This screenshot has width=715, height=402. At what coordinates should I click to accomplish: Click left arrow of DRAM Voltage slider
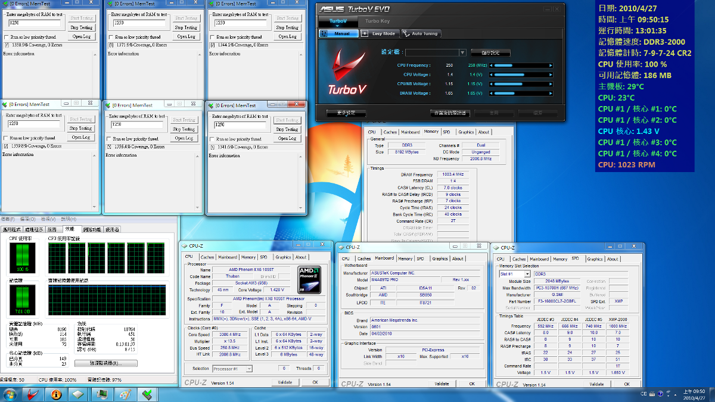coord(492,94)
